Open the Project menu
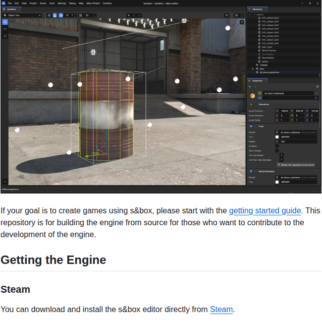This screenshot has width=322, height=322. click(33, 3)
